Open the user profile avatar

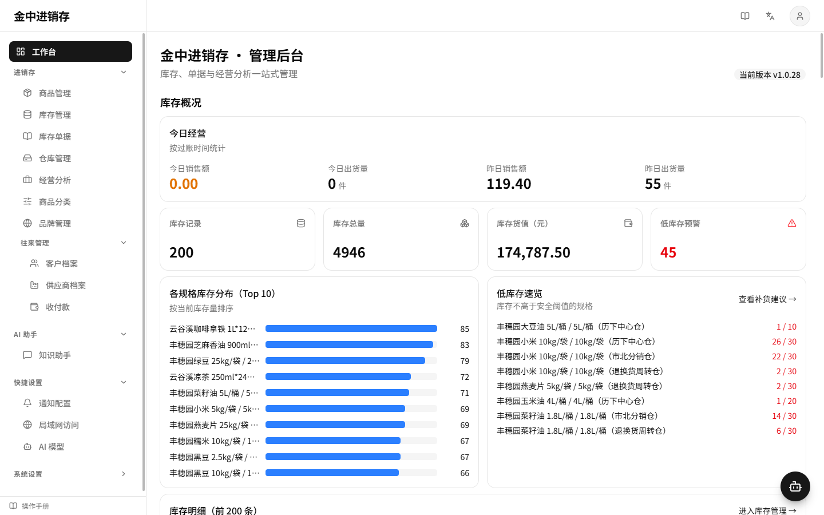(x=800, y=16)
